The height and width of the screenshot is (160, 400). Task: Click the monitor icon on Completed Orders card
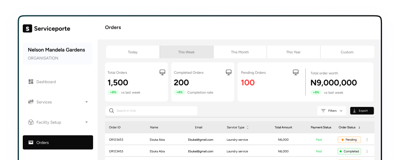tap(228, 72)
